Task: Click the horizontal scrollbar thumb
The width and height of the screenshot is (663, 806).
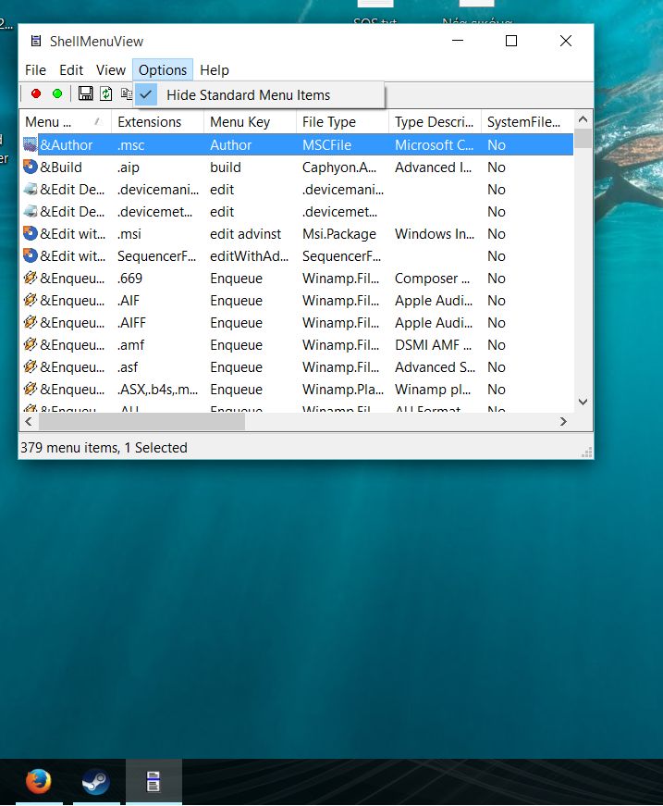Action: click(141, 422)
